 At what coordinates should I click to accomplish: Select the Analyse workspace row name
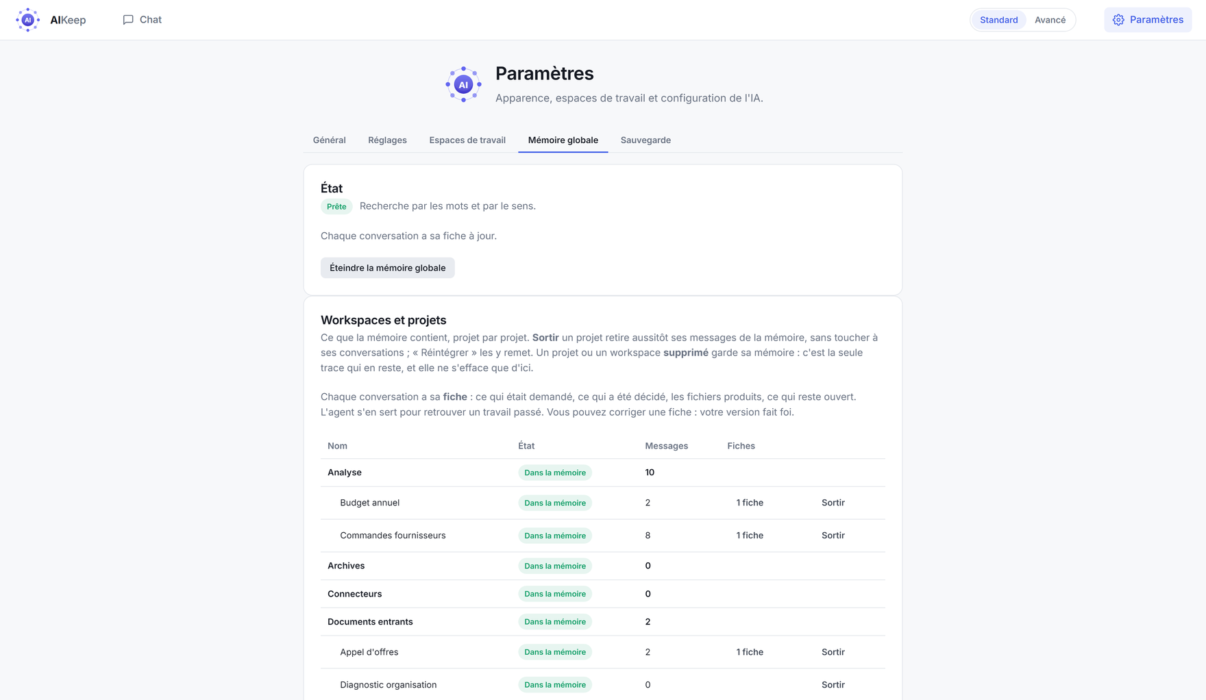pyautogui.click(x=345, y=473)
